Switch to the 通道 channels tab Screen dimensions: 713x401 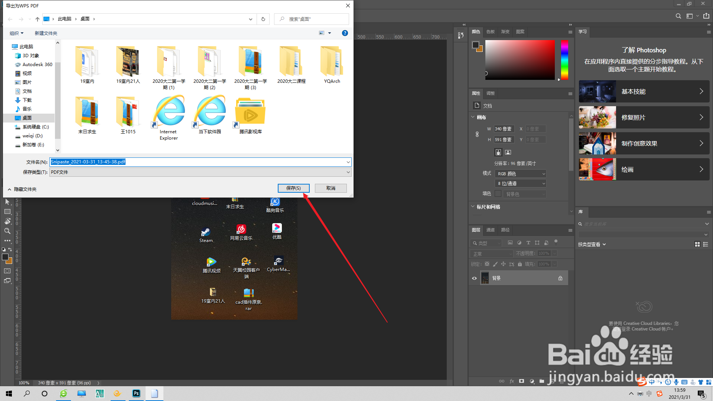[490, 230]
